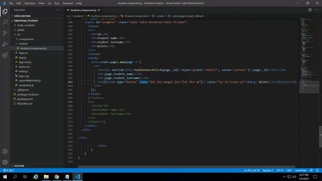
Task: Click the feedback icon in status bar
Action: click(x=311, y=170)
